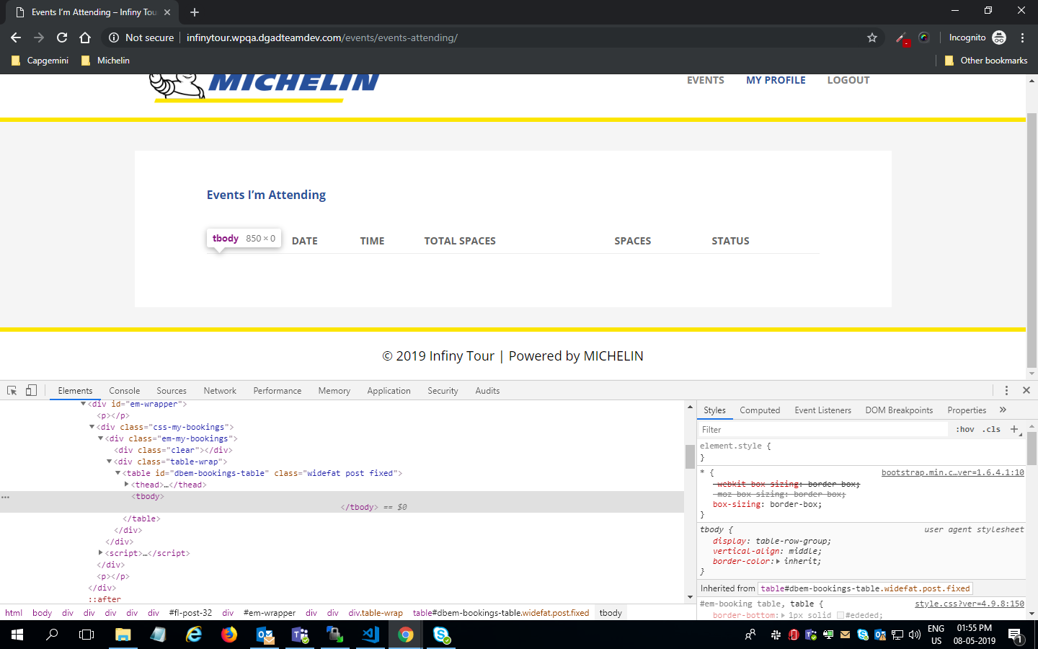Click the Incognito profile icon
The image size is (1038, 649).
999,37
